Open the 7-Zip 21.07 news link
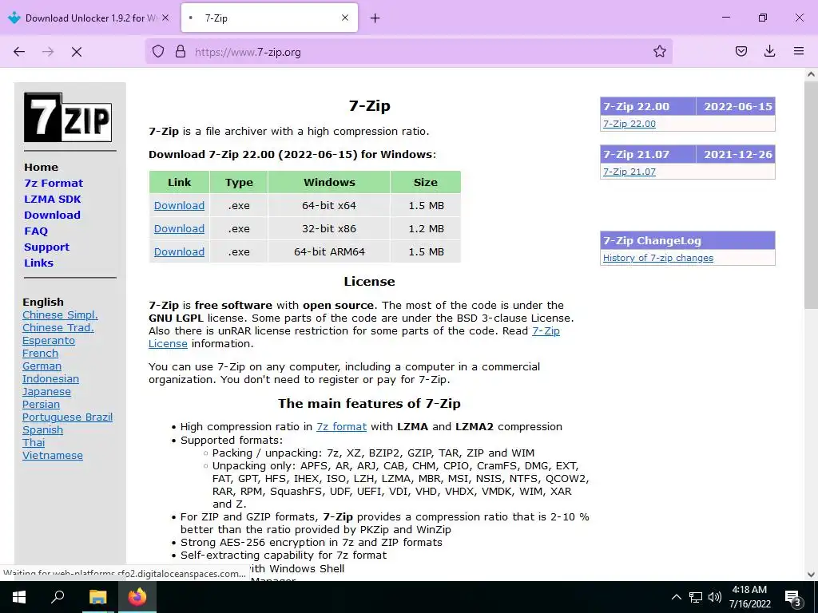 629,172
